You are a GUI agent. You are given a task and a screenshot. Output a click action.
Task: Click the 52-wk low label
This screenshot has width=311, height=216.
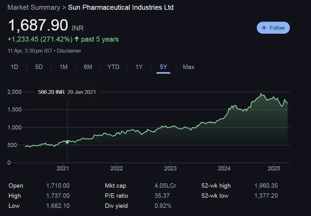point(215,196)
